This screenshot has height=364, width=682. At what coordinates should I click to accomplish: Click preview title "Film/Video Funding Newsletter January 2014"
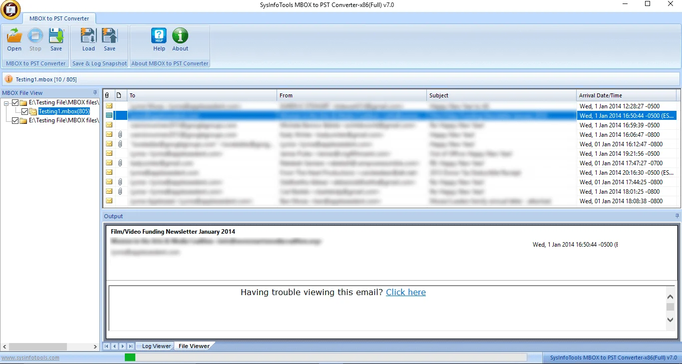(173, 231)
